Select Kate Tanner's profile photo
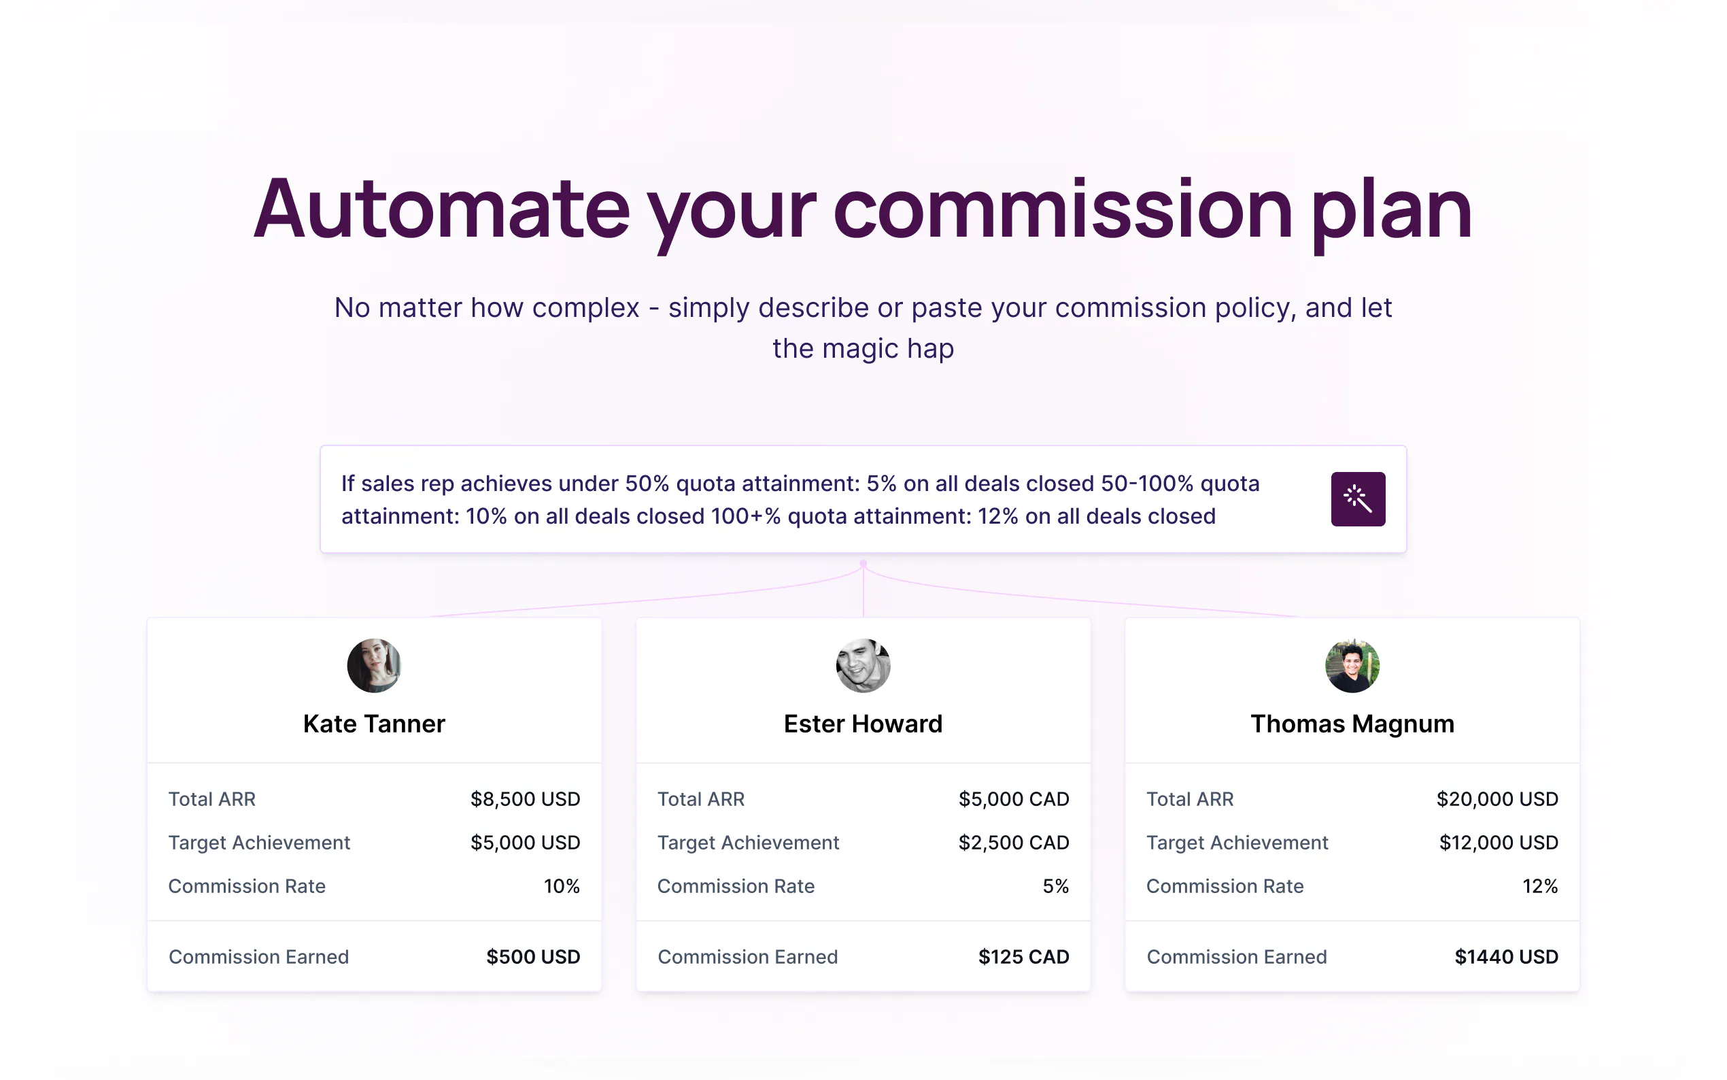The height and width of the screenshot is (1080, 1727). 373,665
